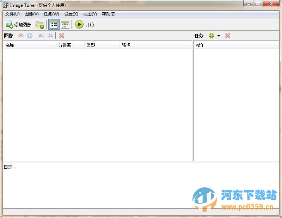282x218 pixels.
Task: Open the folder icon to add a folder
Action: [x=39, y=25]
